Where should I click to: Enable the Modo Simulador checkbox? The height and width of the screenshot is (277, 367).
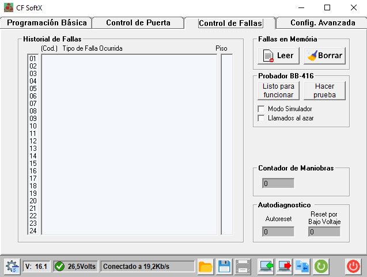click(x=262, y=109)
